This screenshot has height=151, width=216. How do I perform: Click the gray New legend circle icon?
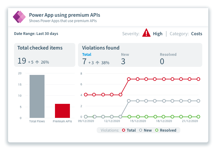click(141, 130)
